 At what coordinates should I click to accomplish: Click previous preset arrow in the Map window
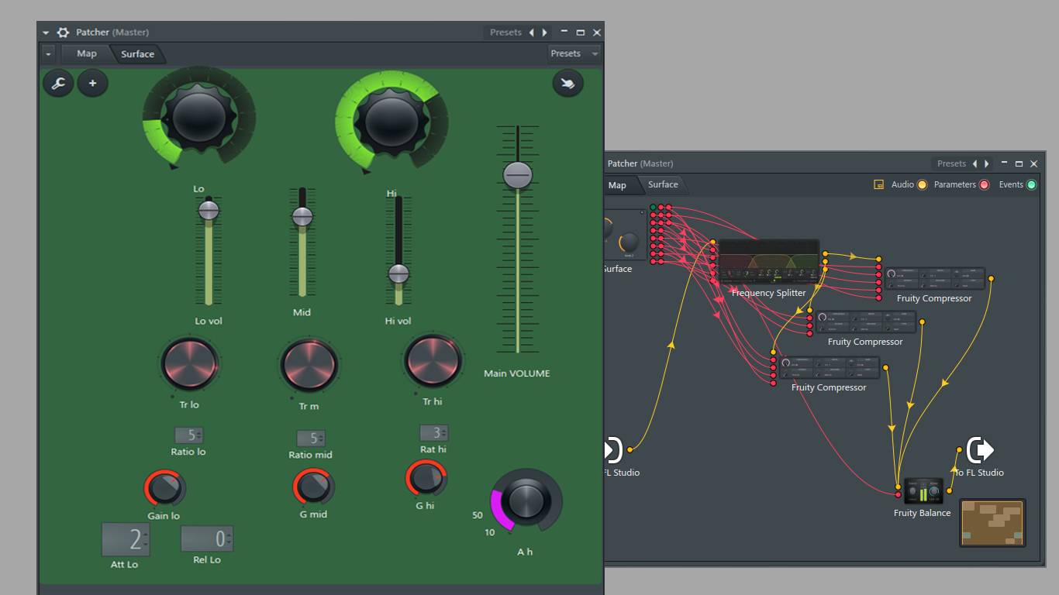(974, 163)
